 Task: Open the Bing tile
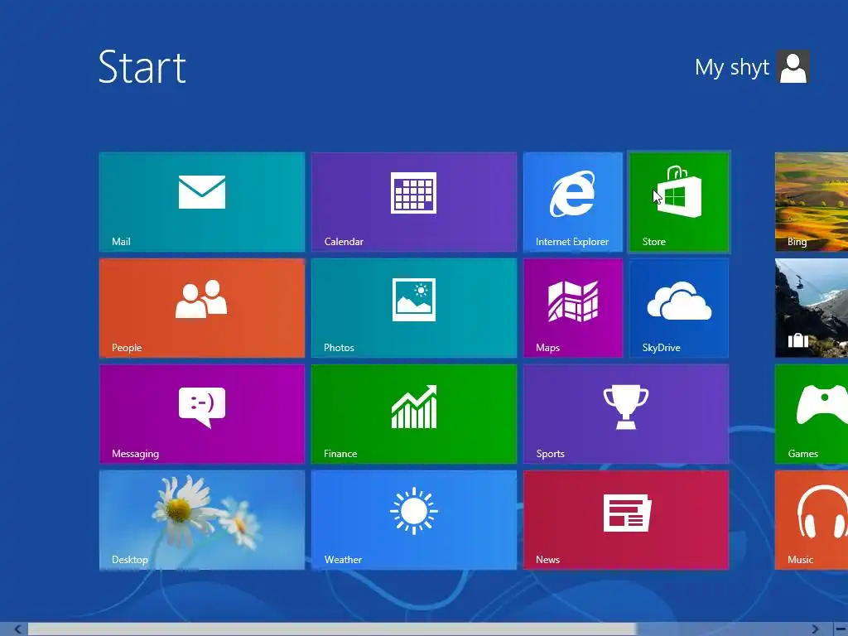click(x=812, y=202)
